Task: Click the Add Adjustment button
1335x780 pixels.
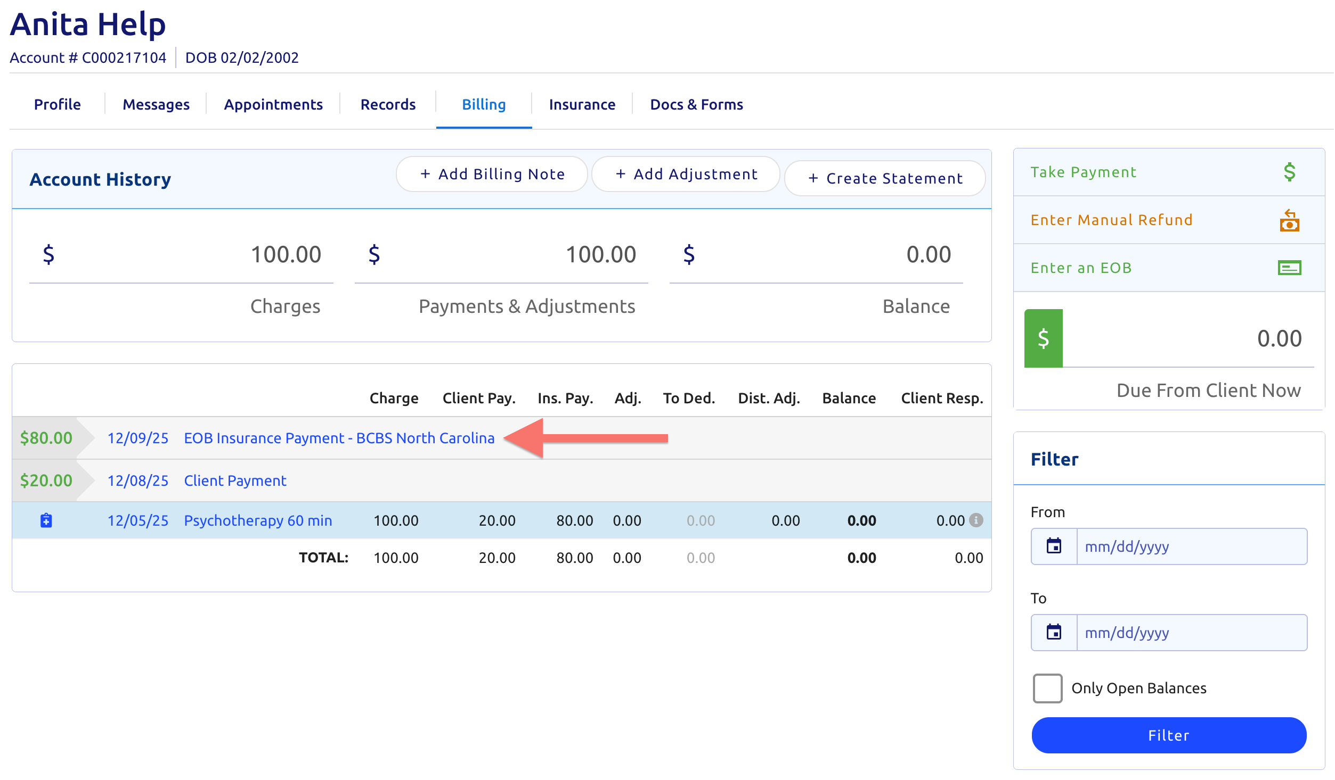Action: point(686,174)
